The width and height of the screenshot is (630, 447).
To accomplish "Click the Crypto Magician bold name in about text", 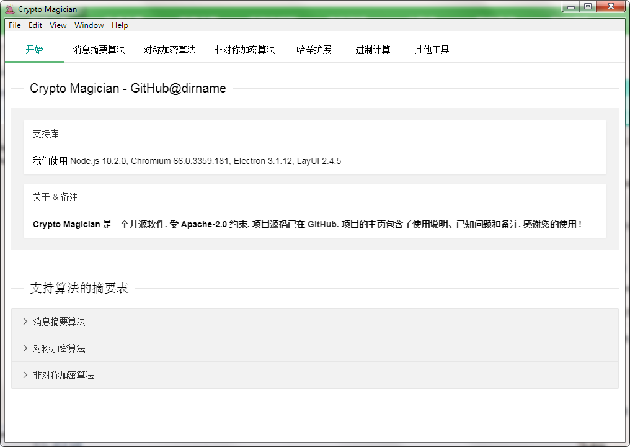I will [66, 225].
